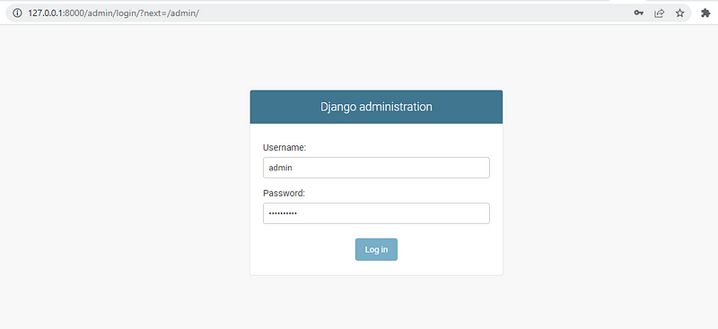Open saved passwords key icon
Screen dimensions: 718x329
coord(638,13)
